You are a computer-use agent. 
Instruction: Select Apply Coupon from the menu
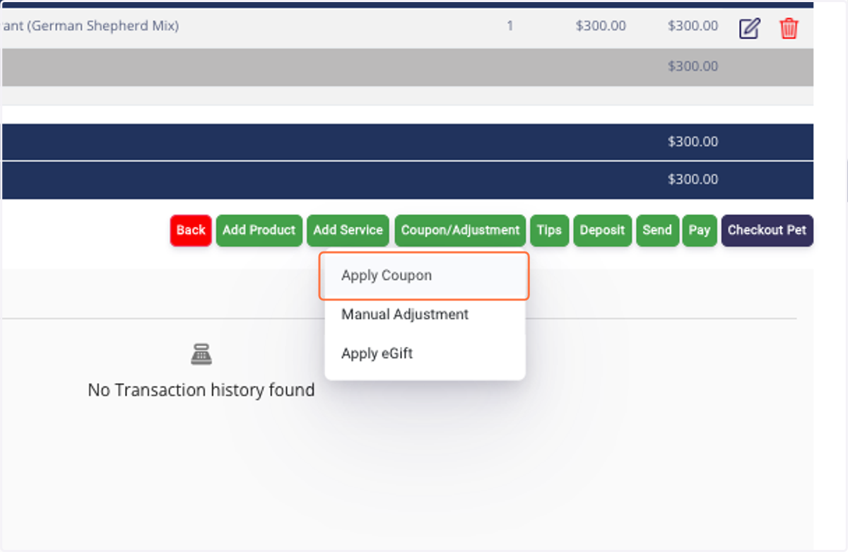pos(424,276)
